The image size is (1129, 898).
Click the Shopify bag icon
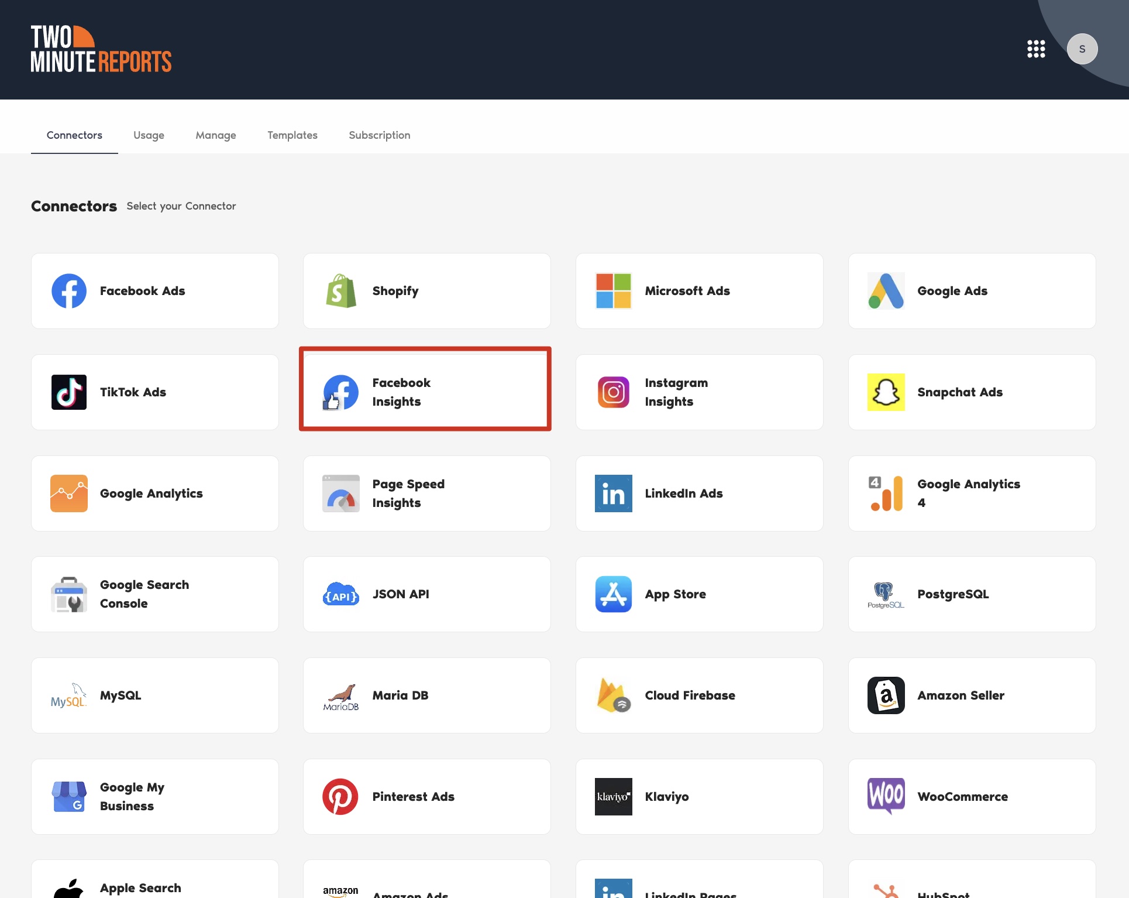click(x=341, y=291)
